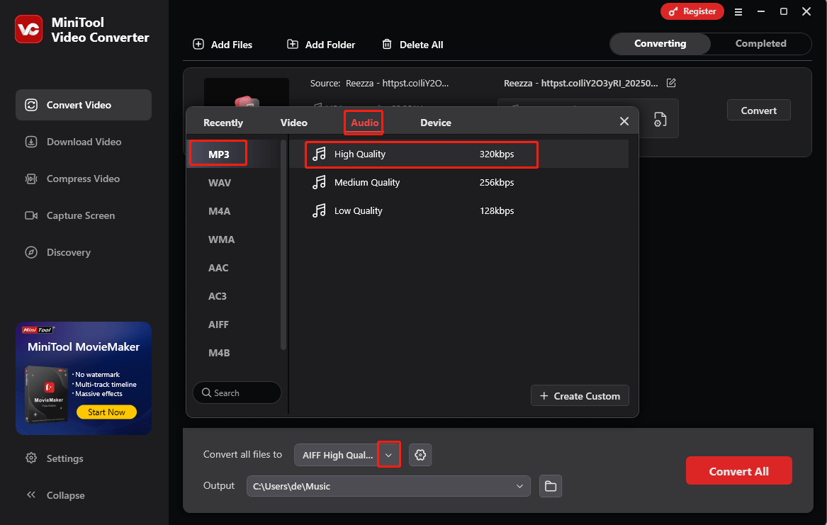
Task: Click the Download Video sidebar icon
Action: [31, 142]
